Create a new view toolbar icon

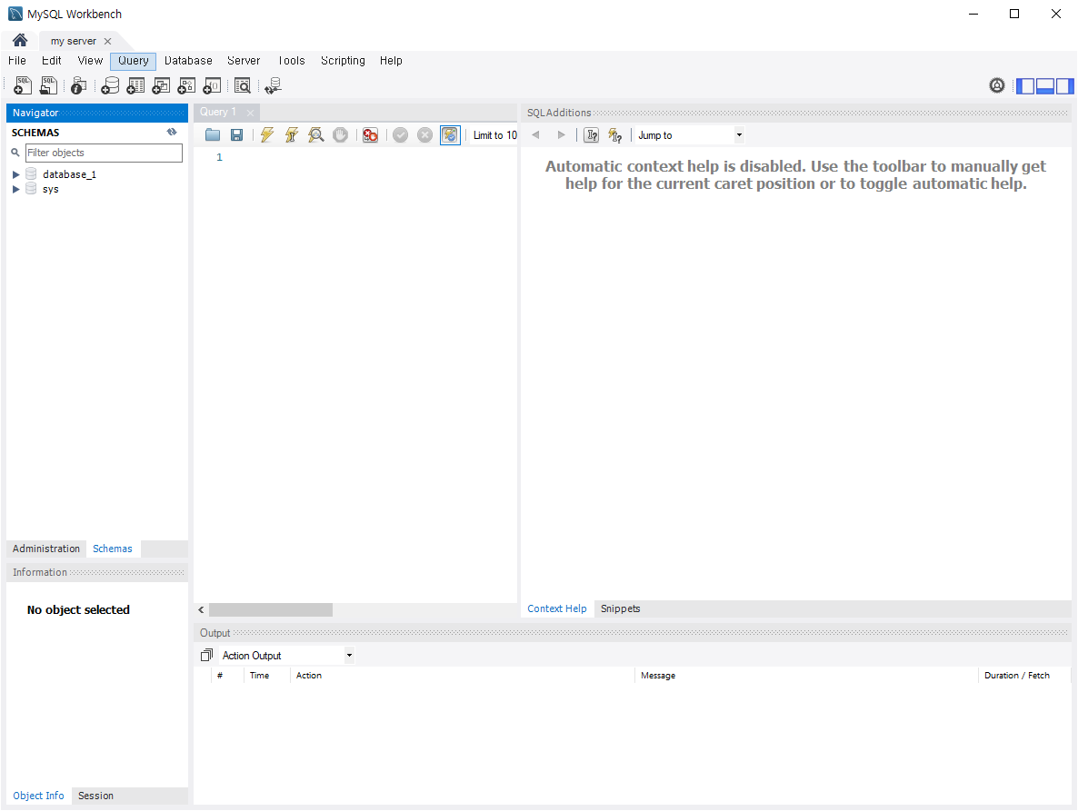161,86
